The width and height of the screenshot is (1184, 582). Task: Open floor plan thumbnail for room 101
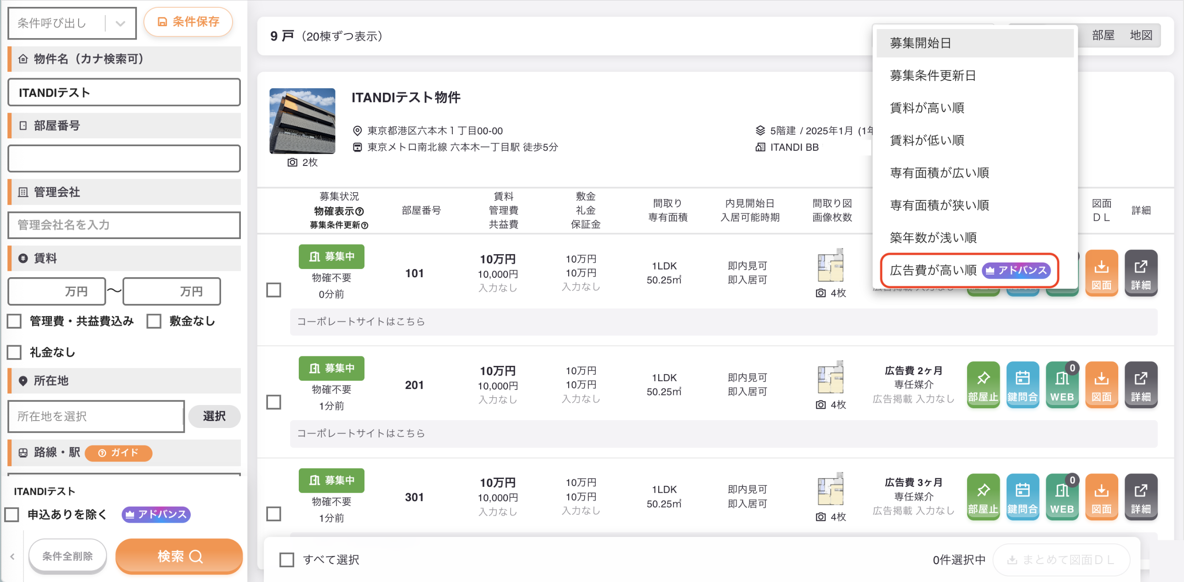point(831,265)
